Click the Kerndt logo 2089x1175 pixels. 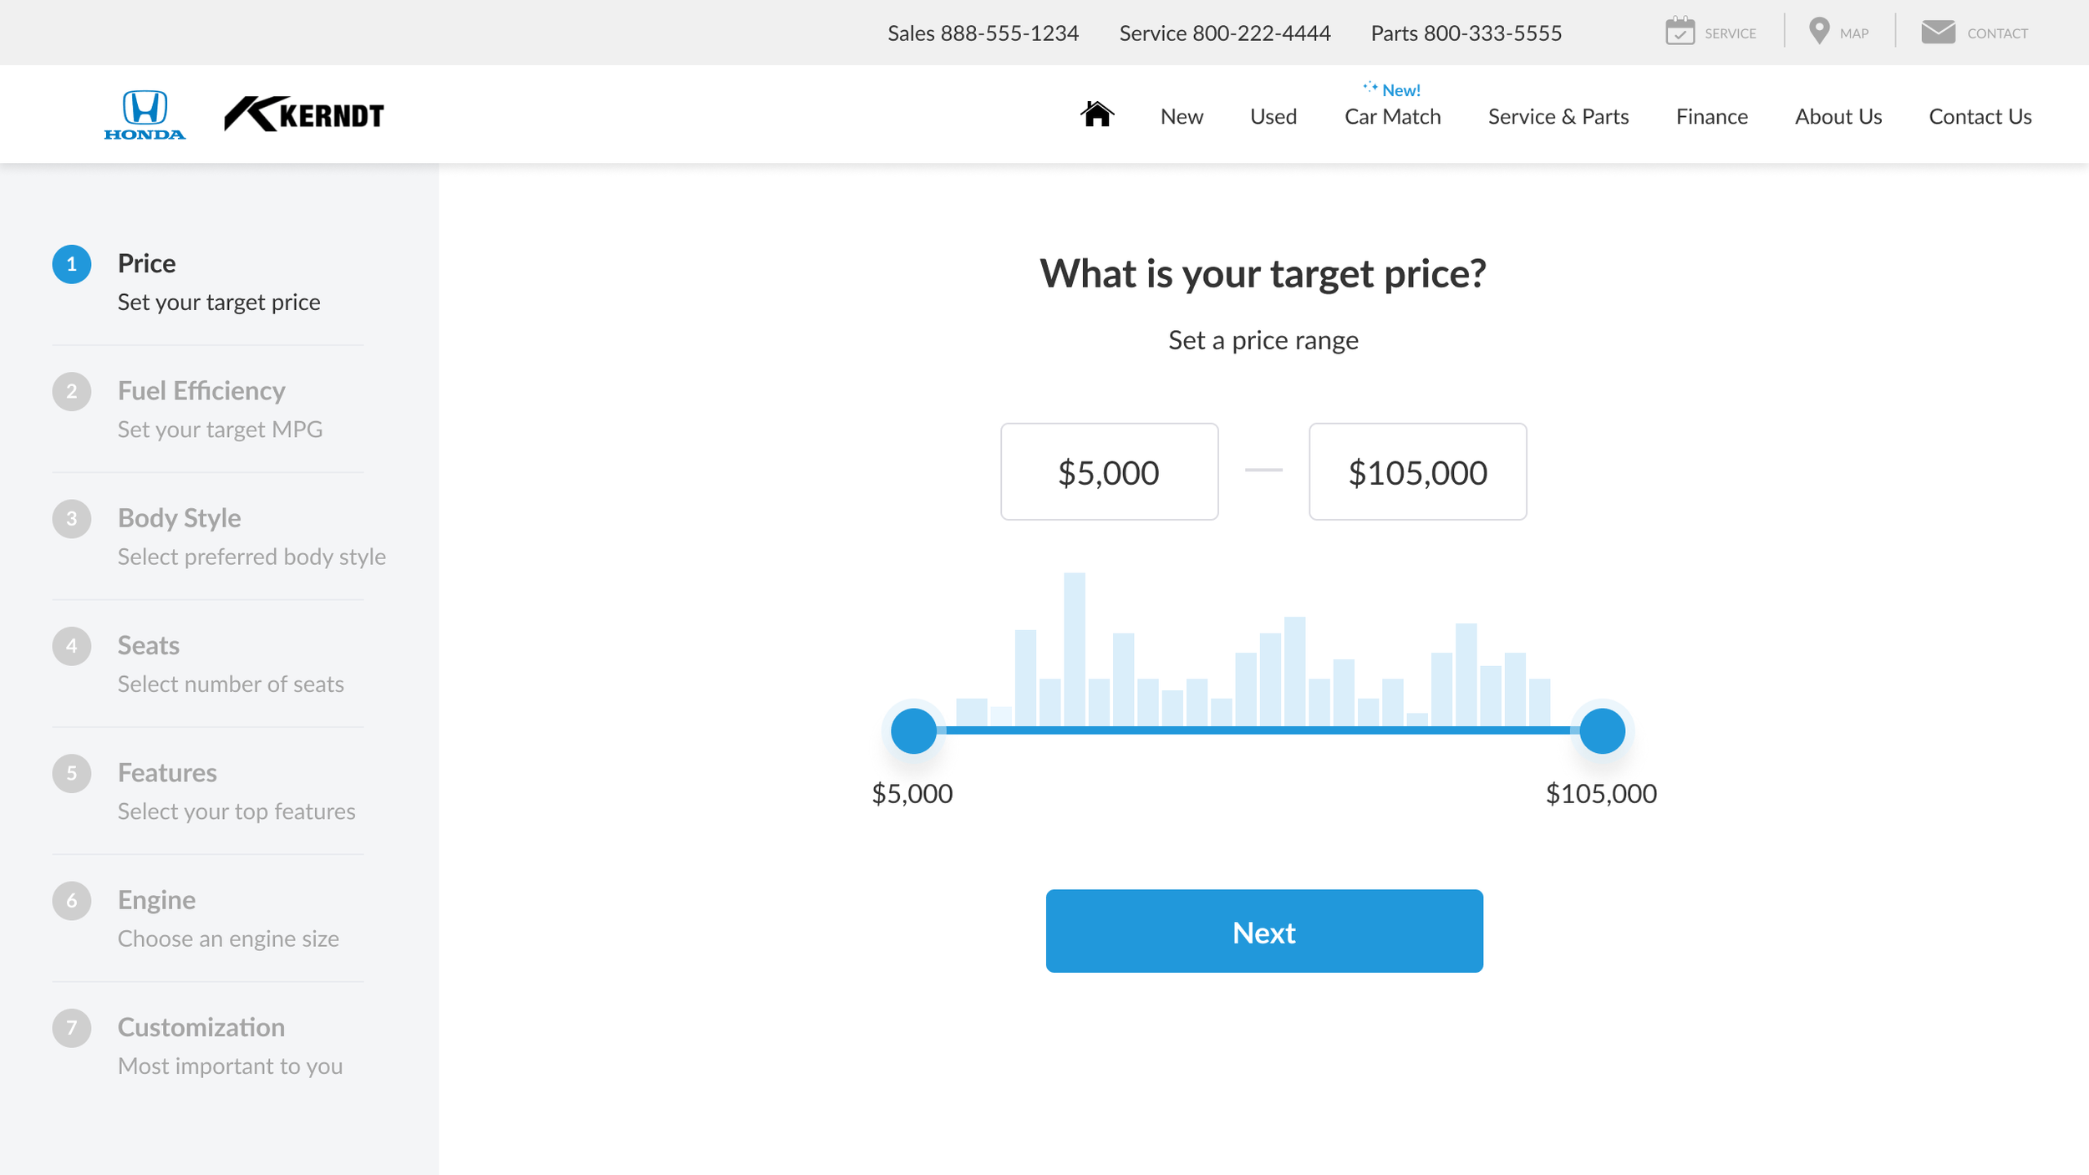tap(304, 114)
